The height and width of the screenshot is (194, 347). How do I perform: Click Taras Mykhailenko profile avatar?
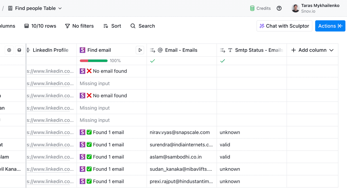(x=295, y=8)
